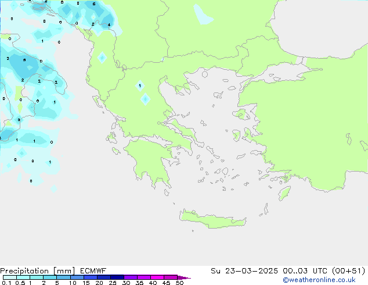Image resolution: width=368 pixels, height=285 pixels.
Task: Click the '(00+51)' forecast offset text
Action: coord(348,271)
